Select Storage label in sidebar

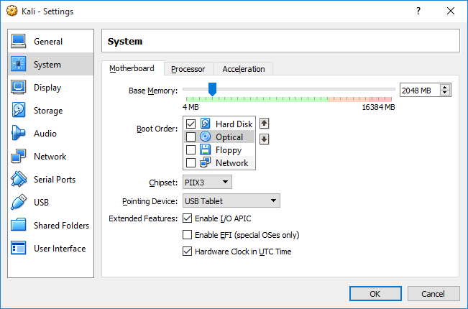point(48,111)
